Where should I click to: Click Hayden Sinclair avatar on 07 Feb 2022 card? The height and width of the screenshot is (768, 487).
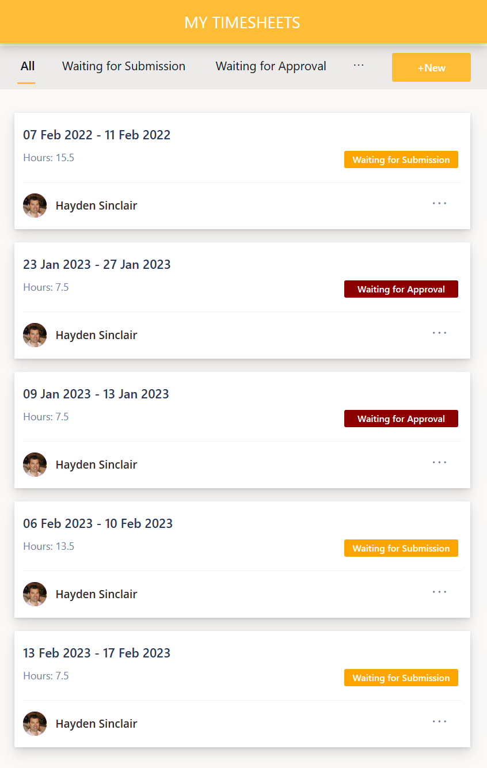coord(35,206)
